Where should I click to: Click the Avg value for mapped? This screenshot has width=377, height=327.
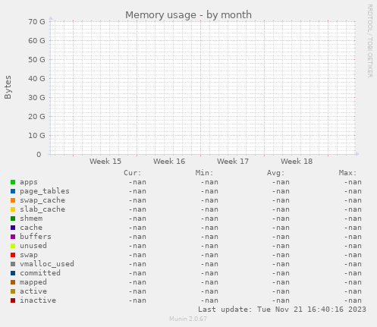[281, 282]
